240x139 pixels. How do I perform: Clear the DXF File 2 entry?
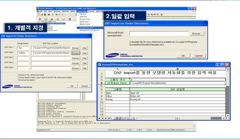[85, 53]
